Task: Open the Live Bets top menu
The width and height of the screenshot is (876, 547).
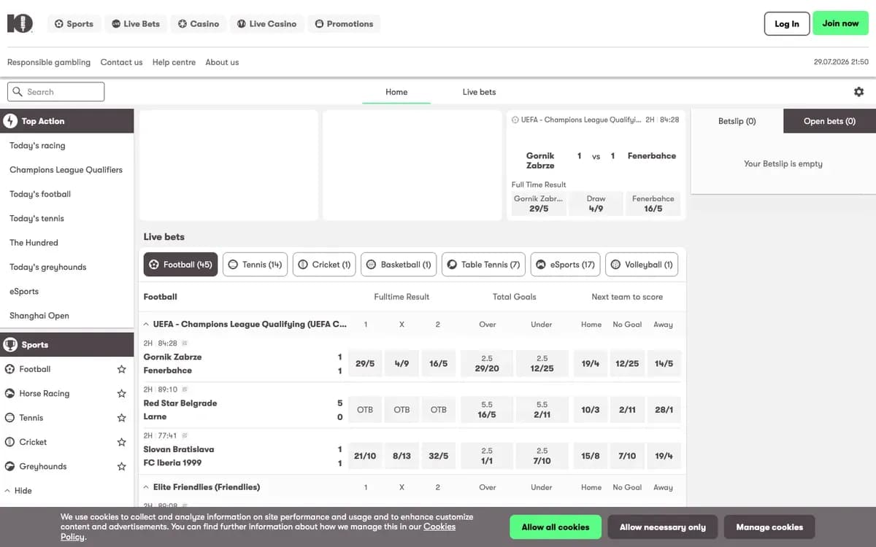Action: tap(136, 24)
